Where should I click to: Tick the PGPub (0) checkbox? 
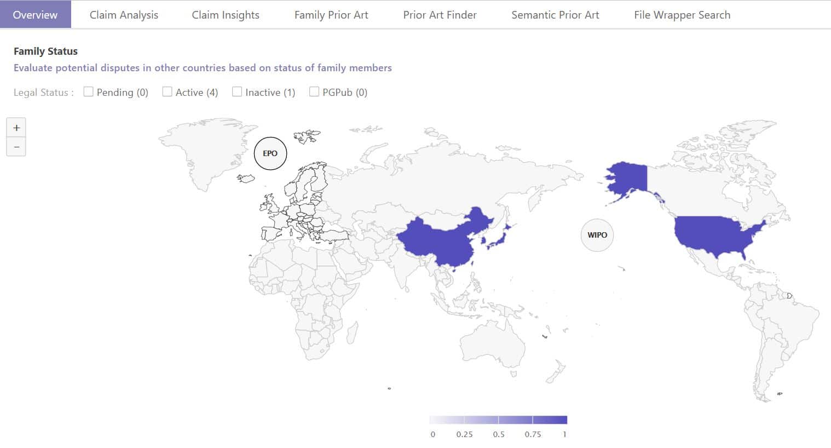[x=314, y=92]
